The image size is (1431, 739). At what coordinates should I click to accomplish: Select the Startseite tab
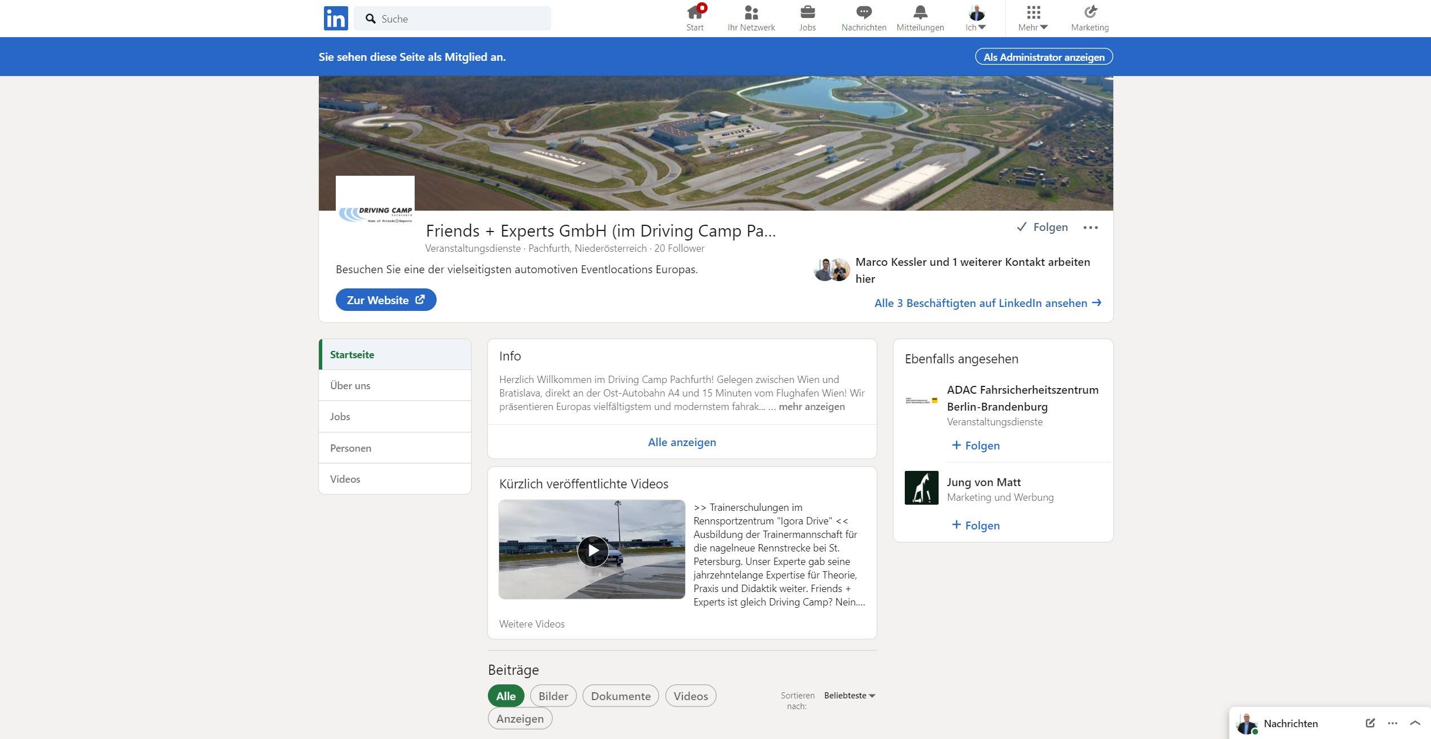click(395, 354)
